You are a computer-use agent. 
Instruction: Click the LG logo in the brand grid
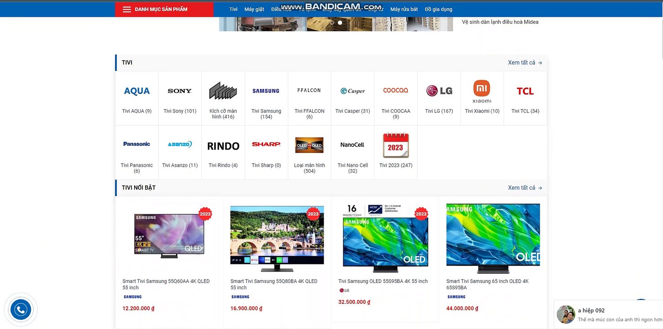[x=439, y=91]
